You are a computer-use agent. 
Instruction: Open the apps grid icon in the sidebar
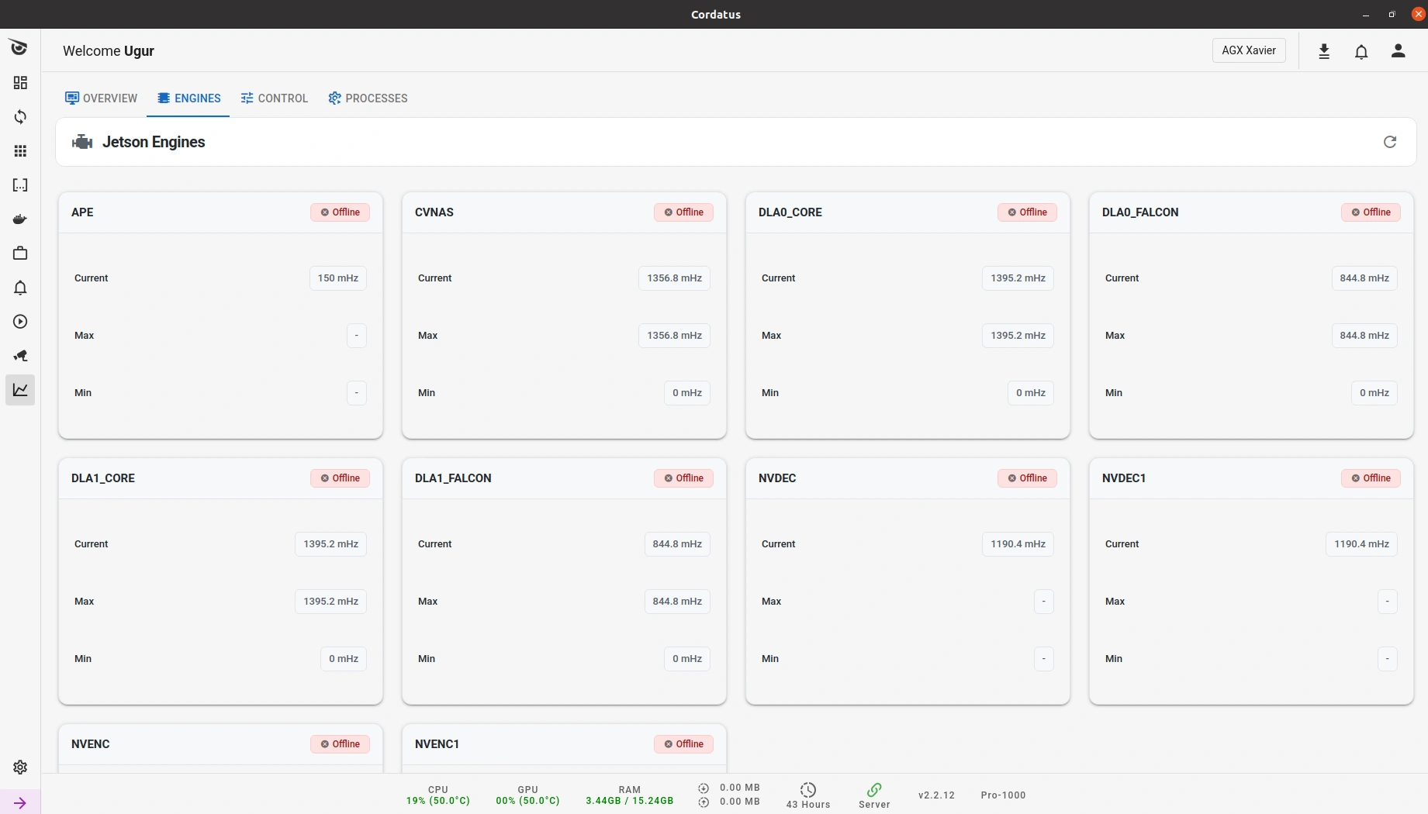click(20, 151)
